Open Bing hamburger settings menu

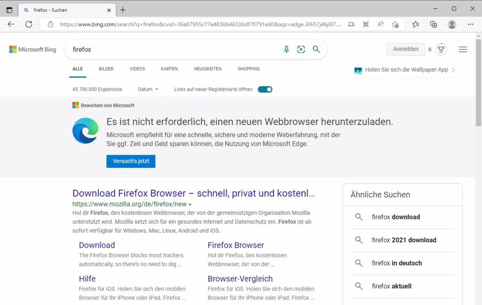pyautogui.click(x=463, y=49)
